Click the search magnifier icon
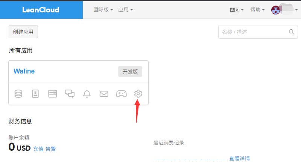 click(x=291, y=32)
